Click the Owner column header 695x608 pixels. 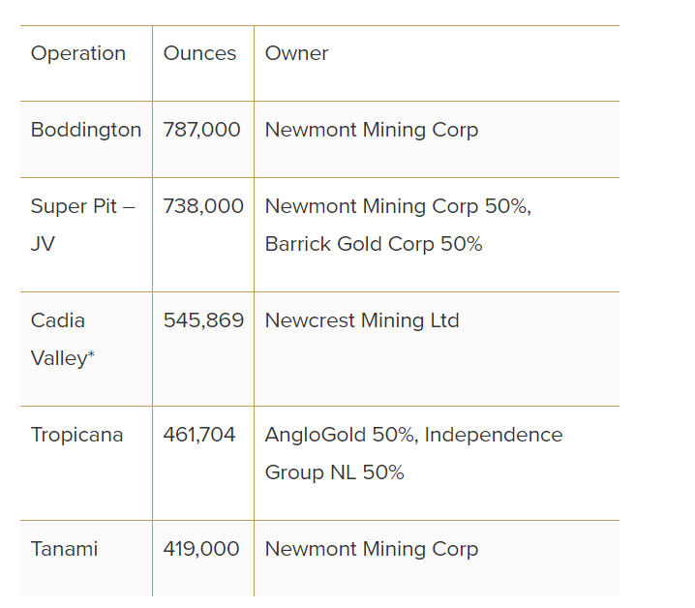tap(296, 53)
